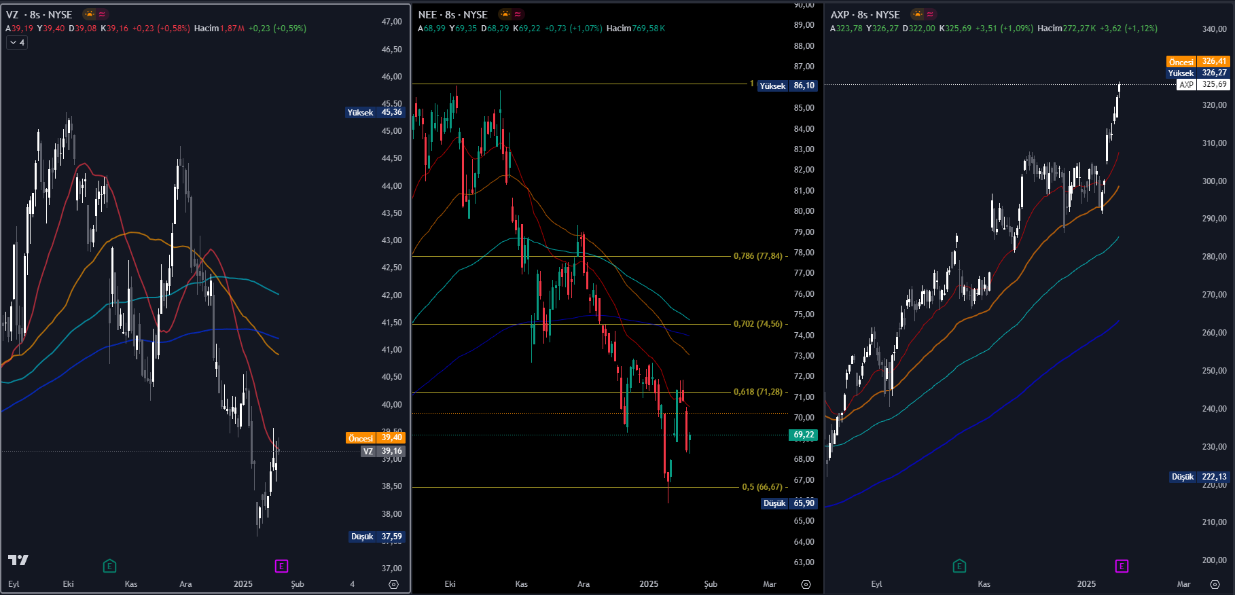This screenshot has height=595, width=1235.
Task: Click the Hacim 769,58K volume value on NEE
Action: (636, 29)
